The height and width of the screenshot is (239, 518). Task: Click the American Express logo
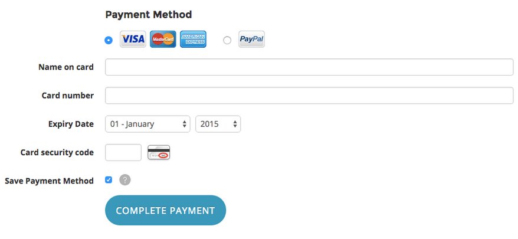tap(193, 40)
